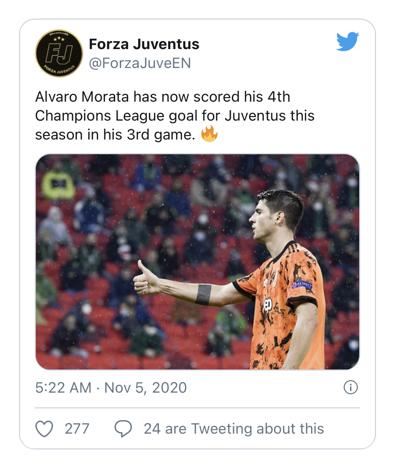Click the Twitter bird logo
This screenshot has width=395, height=461.
tap(348, 41)
